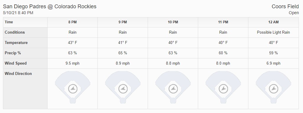The height and width of the screenshot is (113, 303).
Task: Select the Possible Light Rain condition cell
Action: [x=273, y=32]
